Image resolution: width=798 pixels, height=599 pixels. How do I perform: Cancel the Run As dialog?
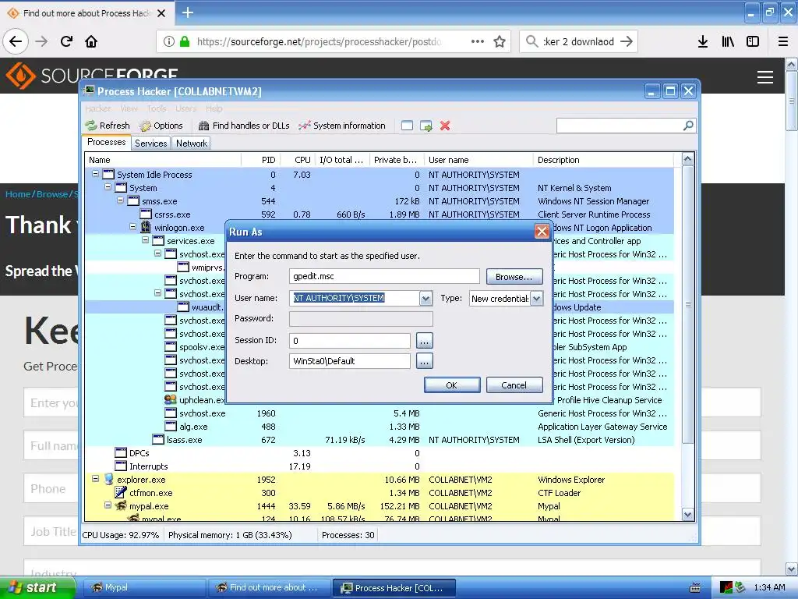(x=514, y=385)
